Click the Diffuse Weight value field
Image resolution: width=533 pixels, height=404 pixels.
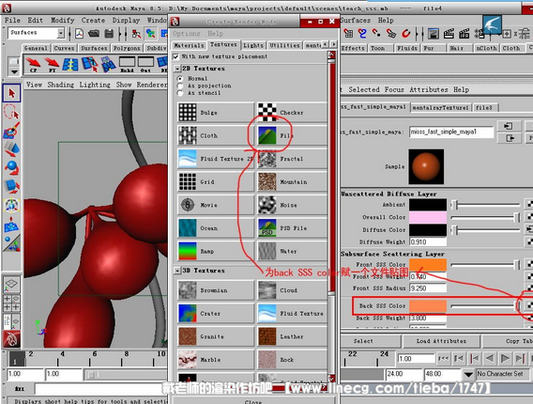[x=428, y=242]
